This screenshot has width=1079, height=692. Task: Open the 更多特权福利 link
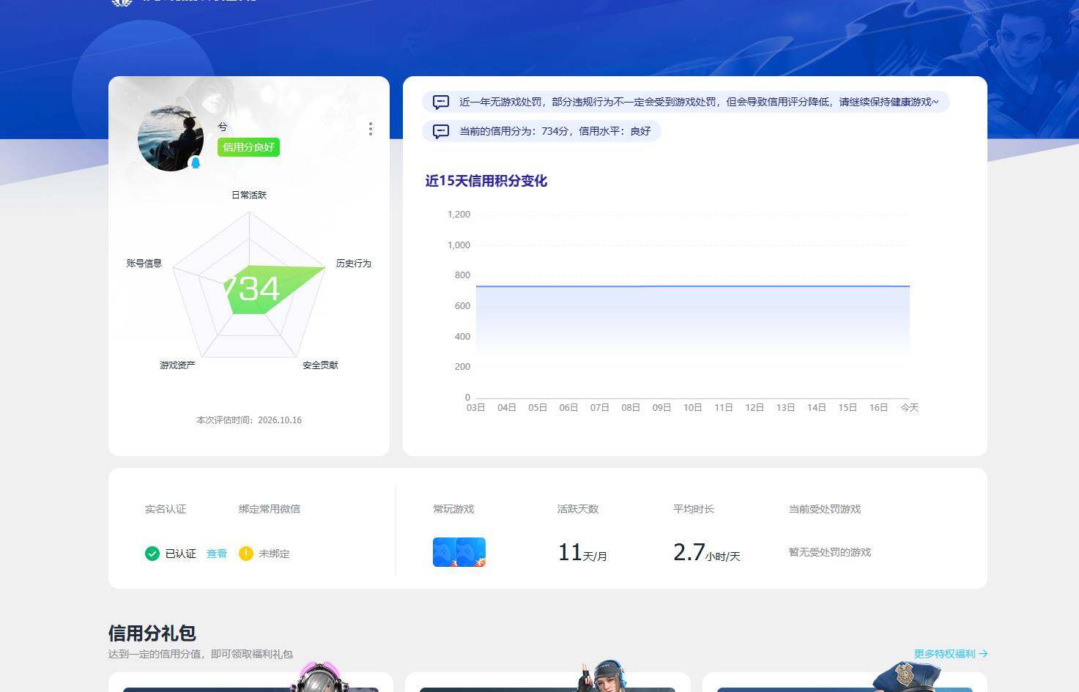(x=951, y=654)
